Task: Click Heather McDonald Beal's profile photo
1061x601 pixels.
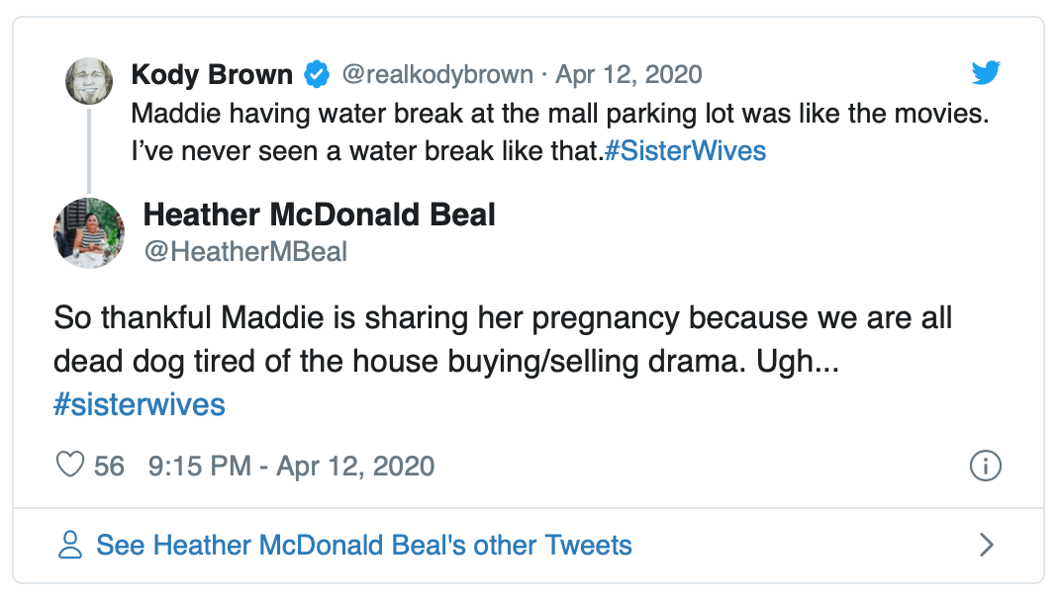Action: 88,232
